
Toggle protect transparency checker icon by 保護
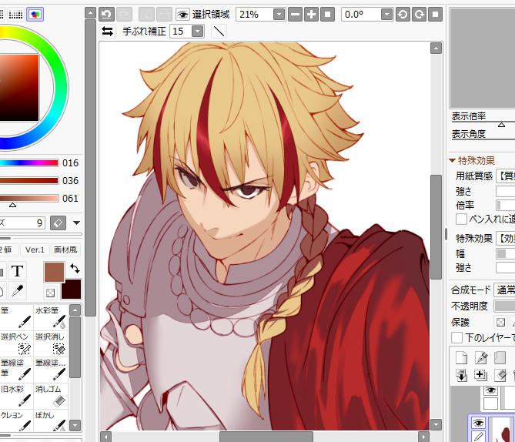point(500,323)
